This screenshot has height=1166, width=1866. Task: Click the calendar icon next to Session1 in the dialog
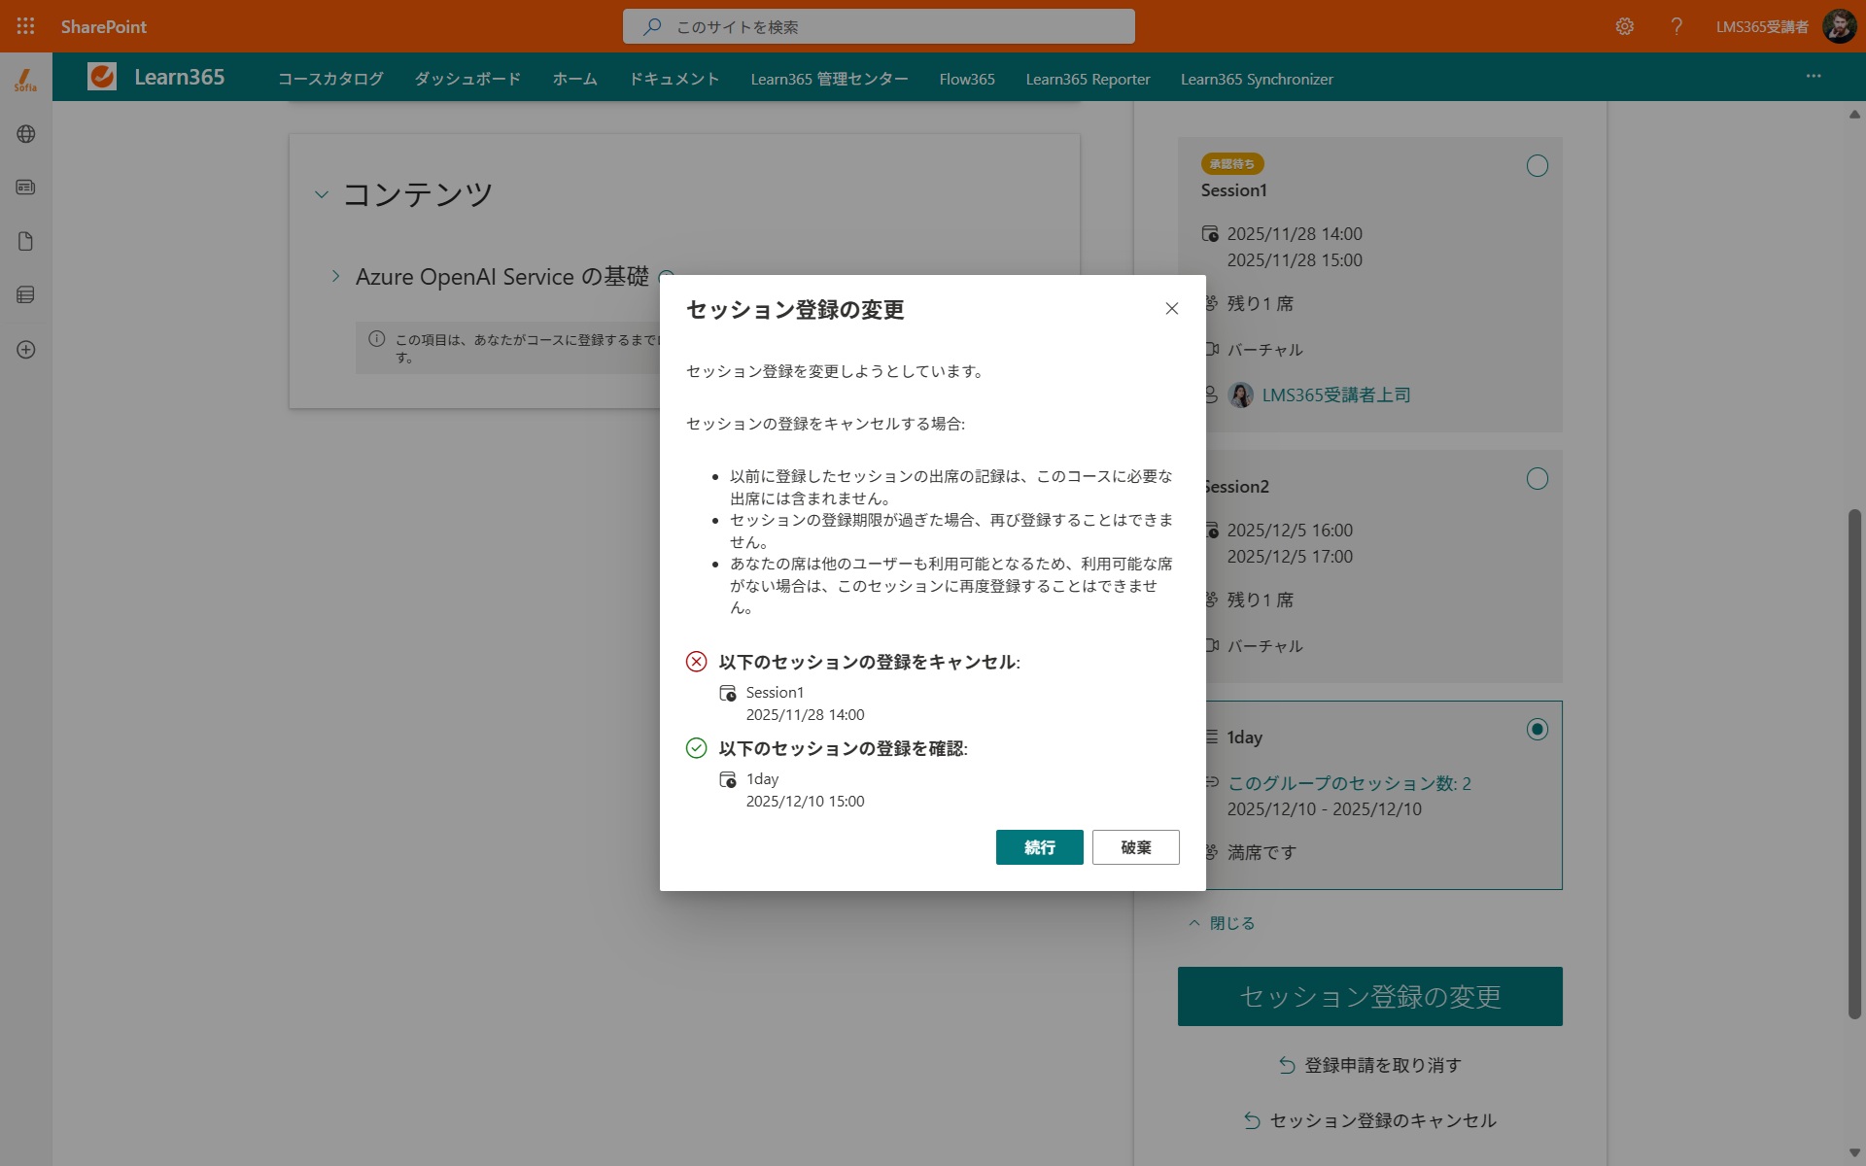728,693
